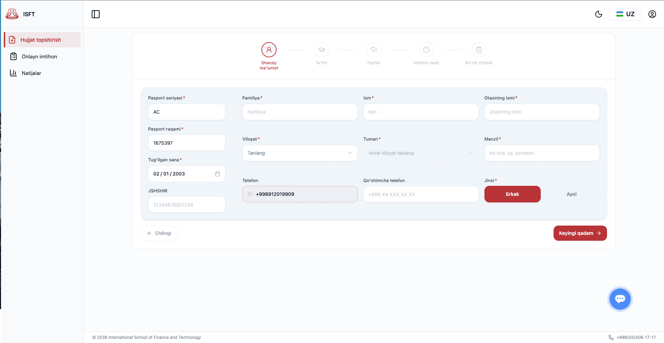This screenshot has width=664, height=343.
Task: Click the Keyingi qadam button
Action: click(580, 233)
